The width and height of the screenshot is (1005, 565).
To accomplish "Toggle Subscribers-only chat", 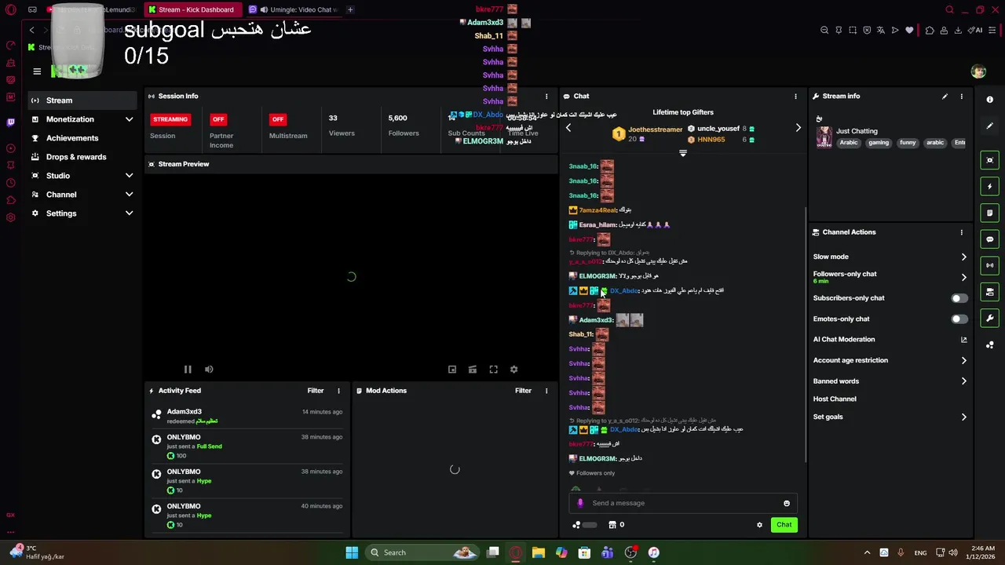I will 959,298.
